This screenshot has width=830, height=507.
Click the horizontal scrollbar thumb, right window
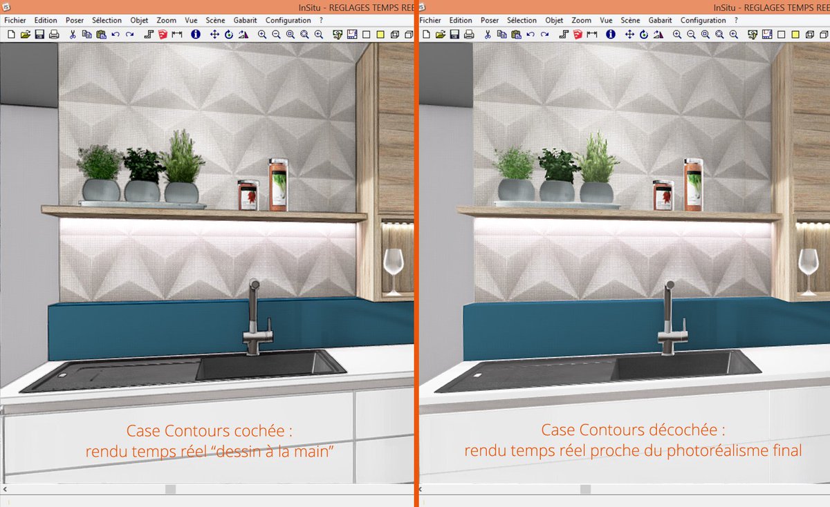pos(585,489)
